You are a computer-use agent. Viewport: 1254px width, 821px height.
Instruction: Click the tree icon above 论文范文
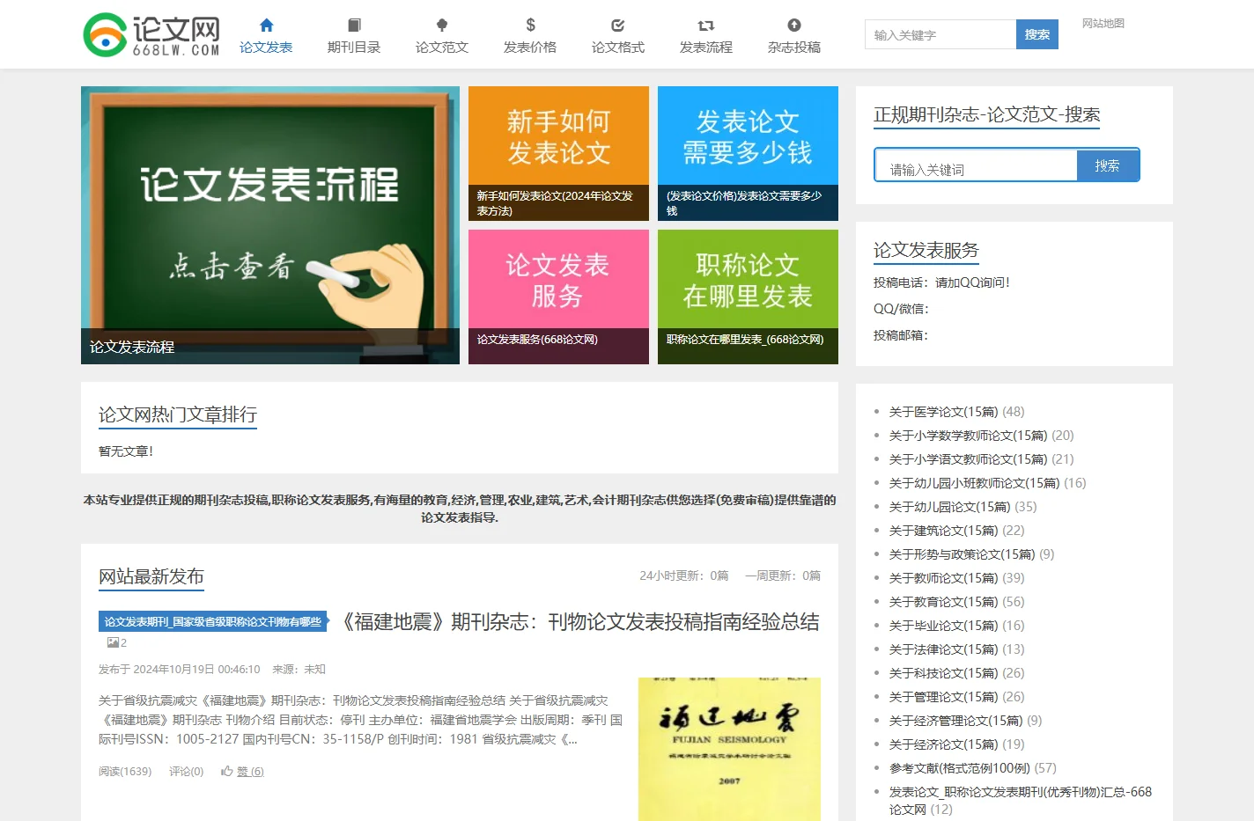tap(442, 25)
